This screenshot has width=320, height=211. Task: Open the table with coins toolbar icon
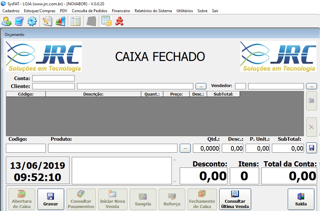[x=107, y=21]
